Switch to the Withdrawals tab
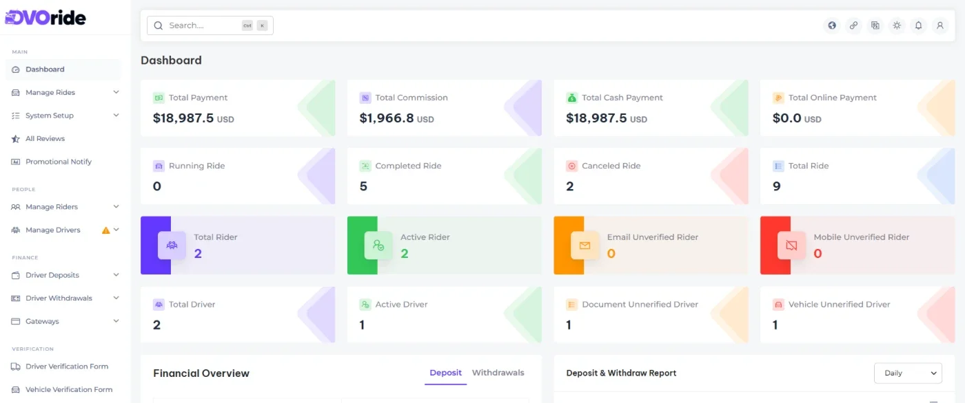 [498, 373]
